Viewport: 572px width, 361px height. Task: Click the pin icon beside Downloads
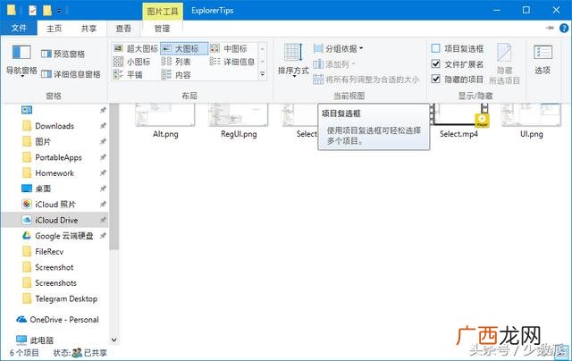click(x=103, y=126)
